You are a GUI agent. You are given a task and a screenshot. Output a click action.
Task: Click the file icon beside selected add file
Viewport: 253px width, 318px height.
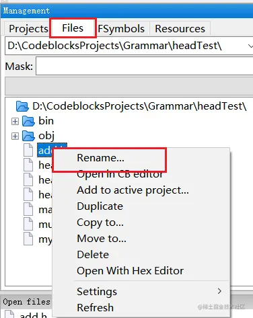click(x=28, y=150)
